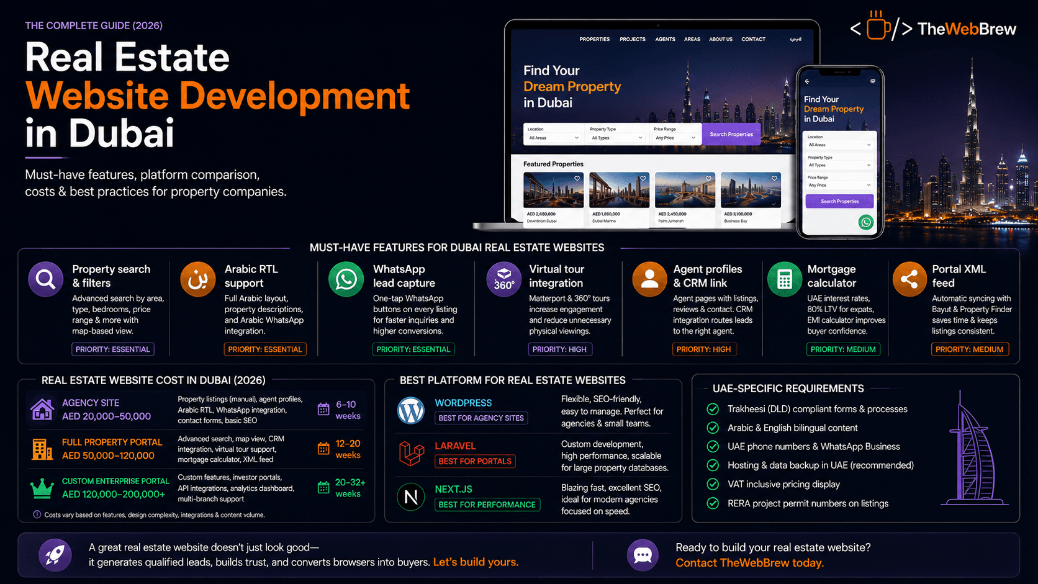
Task: Click the Laravel logo icon
Action: pyautogui.click(x=411, y=453)
